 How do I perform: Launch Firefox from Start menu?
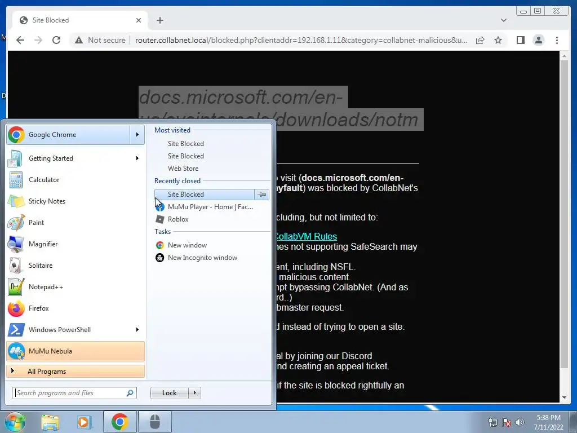[76, 308]
